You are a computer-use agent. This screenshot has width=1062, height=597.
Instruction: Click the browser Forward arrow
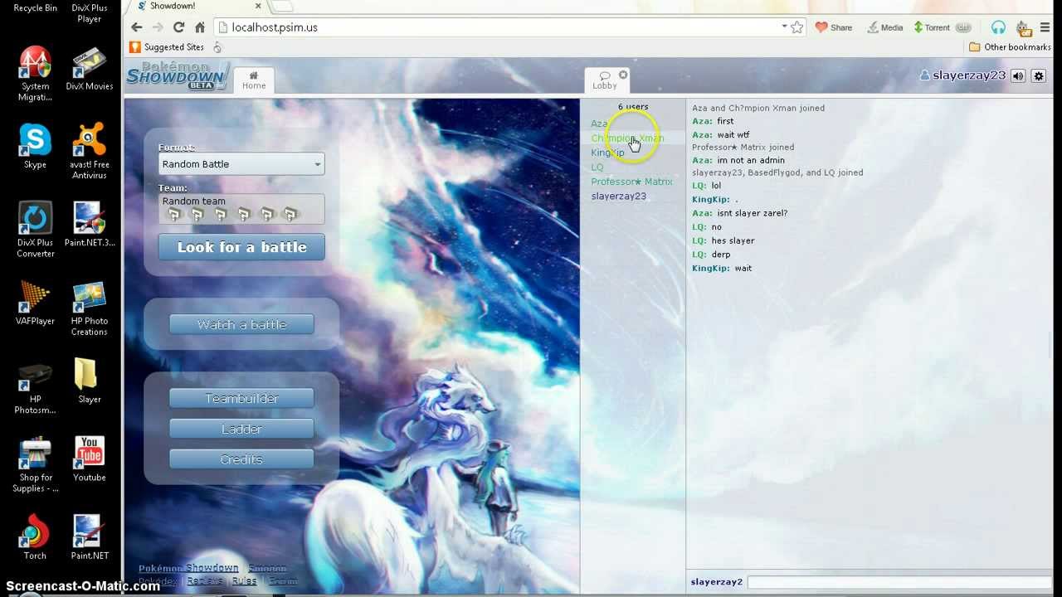point(158,27)
